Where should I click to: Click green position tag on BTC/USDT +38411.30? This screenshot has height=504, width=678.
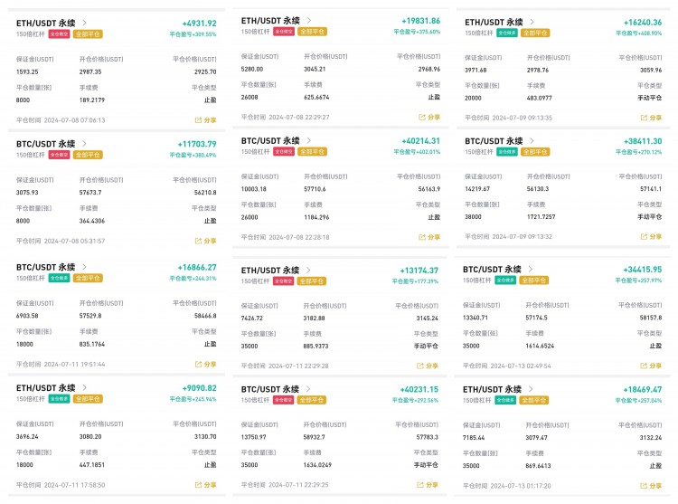click(507, 152)
